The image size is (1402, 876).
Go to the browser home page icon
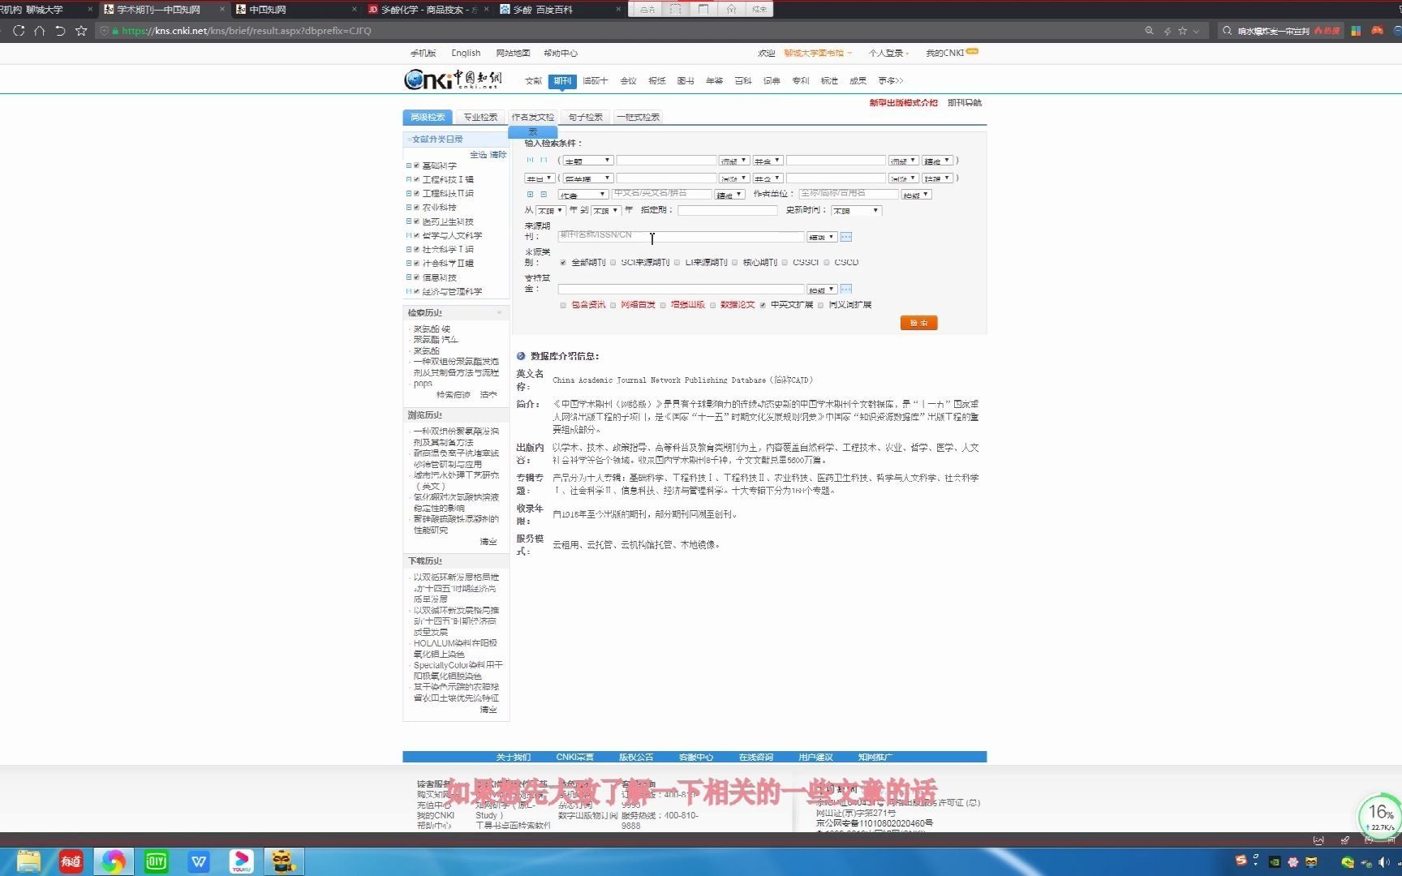39,31
